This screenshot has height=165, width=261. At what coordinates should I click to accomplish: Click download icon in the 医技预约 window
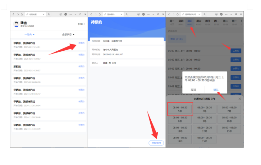tap(139, 14)
